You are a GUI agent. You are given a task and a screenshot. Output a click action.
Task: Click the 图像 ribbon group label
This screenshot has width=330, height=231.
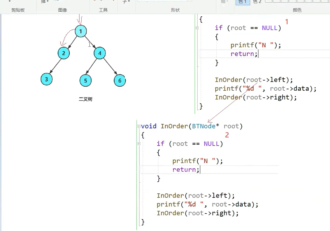tap(63, 10)
